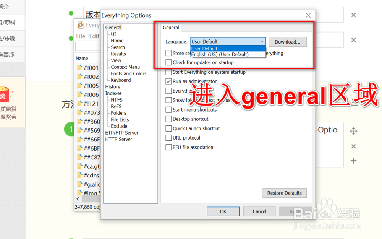The image size is (382, 239).
Task: Open File Lists options
Action: point(120,120)
